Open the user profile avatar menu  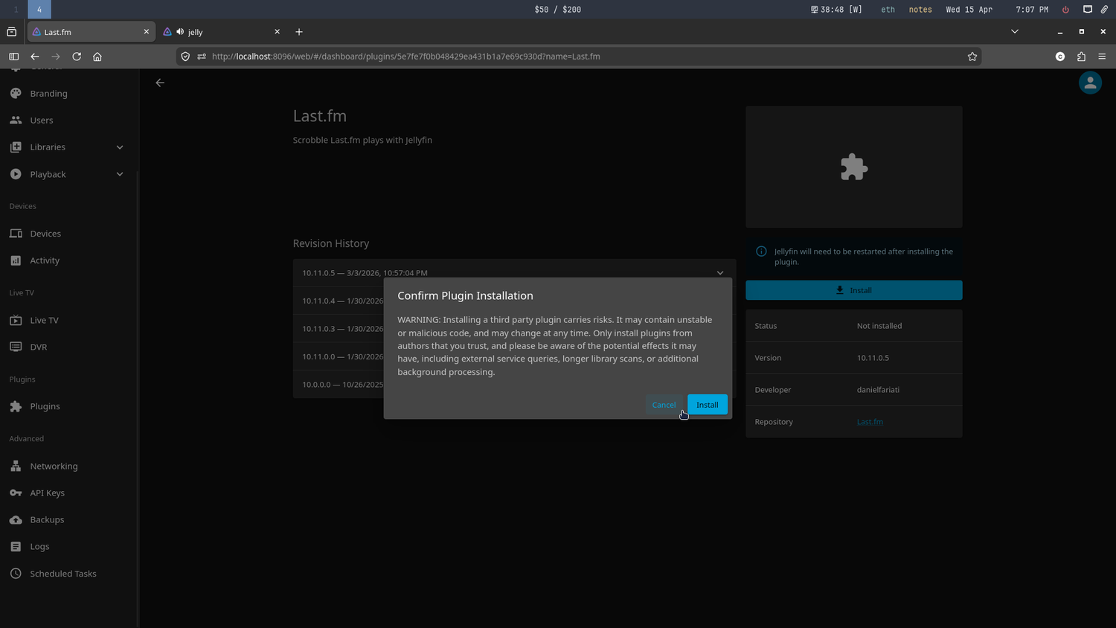coord(1090,83)
